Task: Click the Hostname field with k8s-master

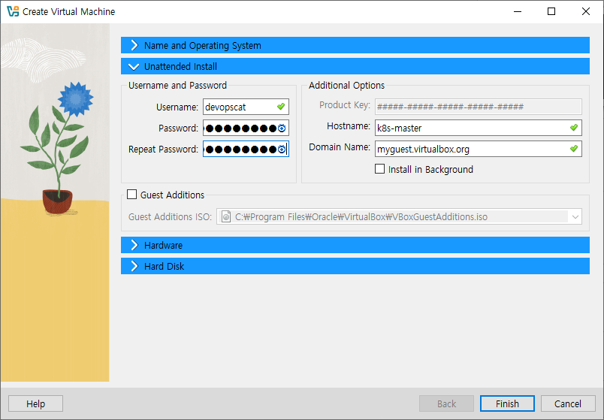Action: (x=479, y=128)
